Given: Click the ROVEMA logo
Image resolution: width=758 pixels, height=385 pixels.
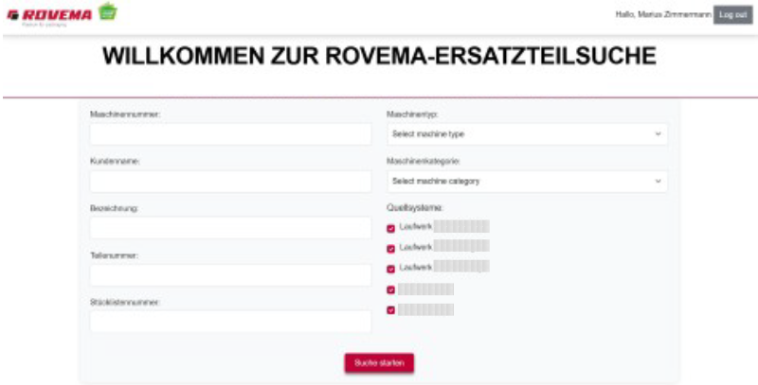Looking at the screenshot, I should point(48,14).
